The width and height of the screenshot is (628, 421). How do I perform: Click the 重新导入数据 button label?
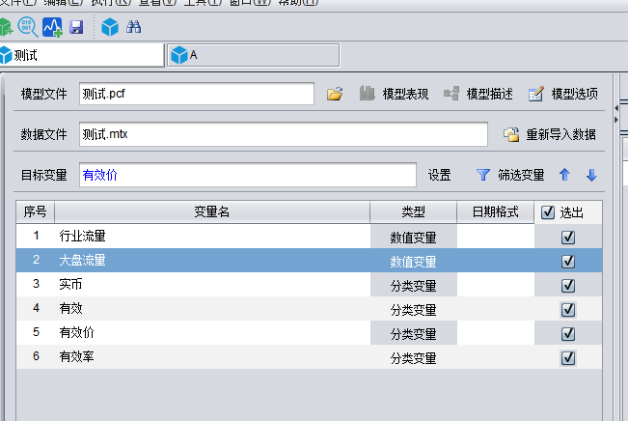tap(560, 134)
